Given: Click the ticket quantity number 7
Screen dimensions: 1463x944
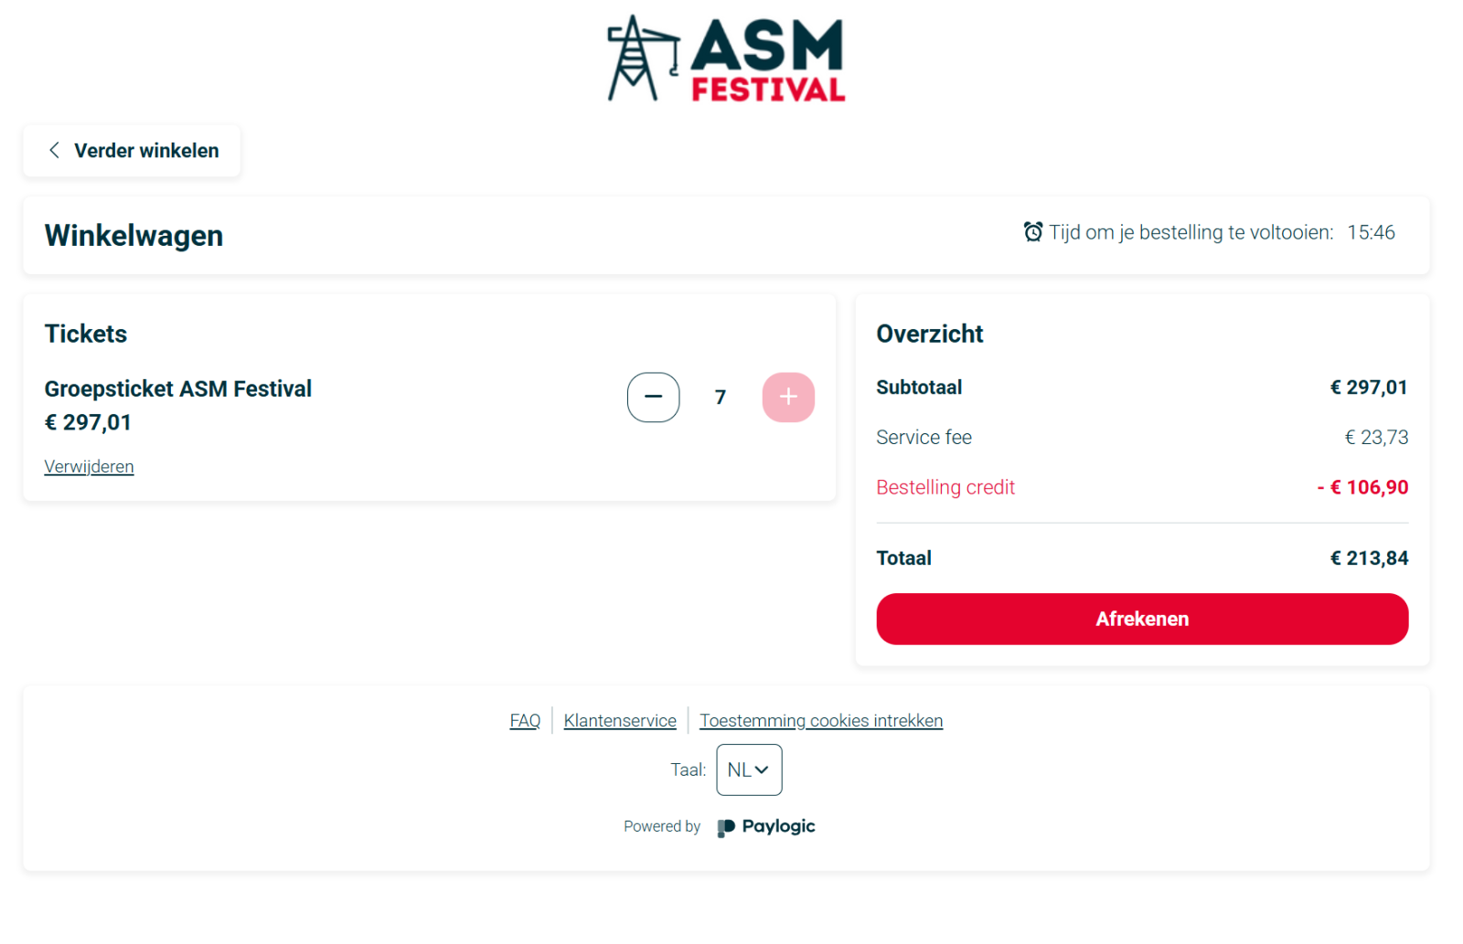Looking at the screenshot, I should coord(721,398).
